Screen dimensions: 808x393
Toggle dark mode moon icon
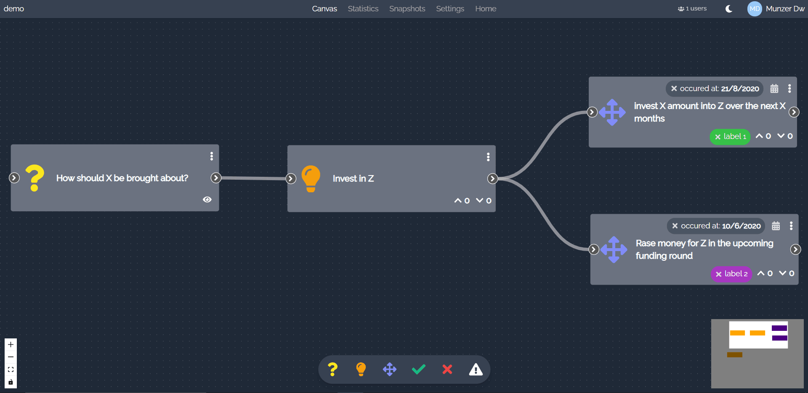click(x=729, y=9)
